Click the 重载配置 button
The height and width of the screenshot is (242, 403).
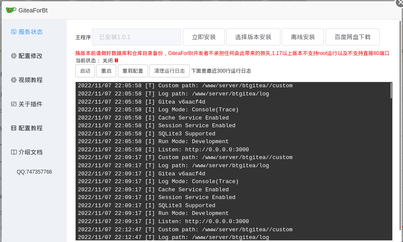132,71
